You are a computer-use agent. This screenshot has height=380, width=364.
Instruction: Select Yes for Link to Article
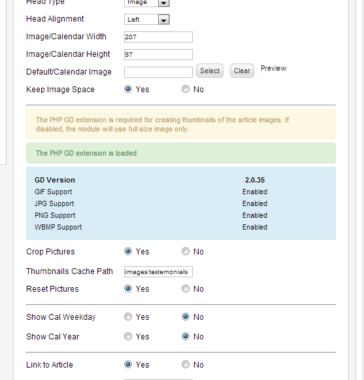coord(128,364)
